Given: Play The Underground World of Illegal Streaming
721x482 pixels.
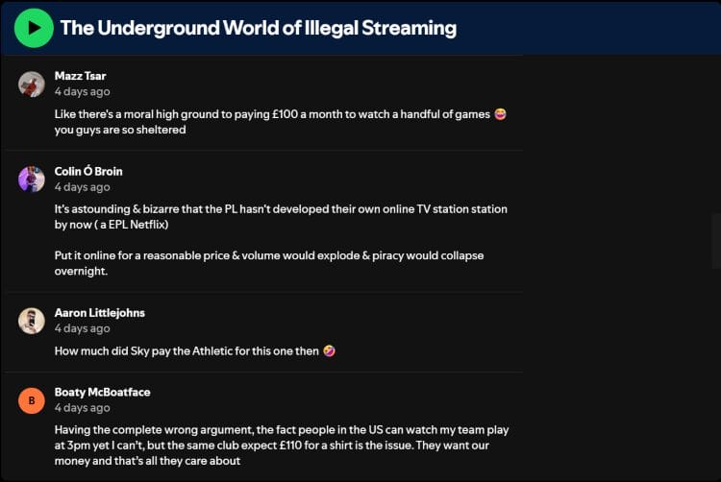Looking at the screenshot, I should pyautogui.click(x=34, y=28).
